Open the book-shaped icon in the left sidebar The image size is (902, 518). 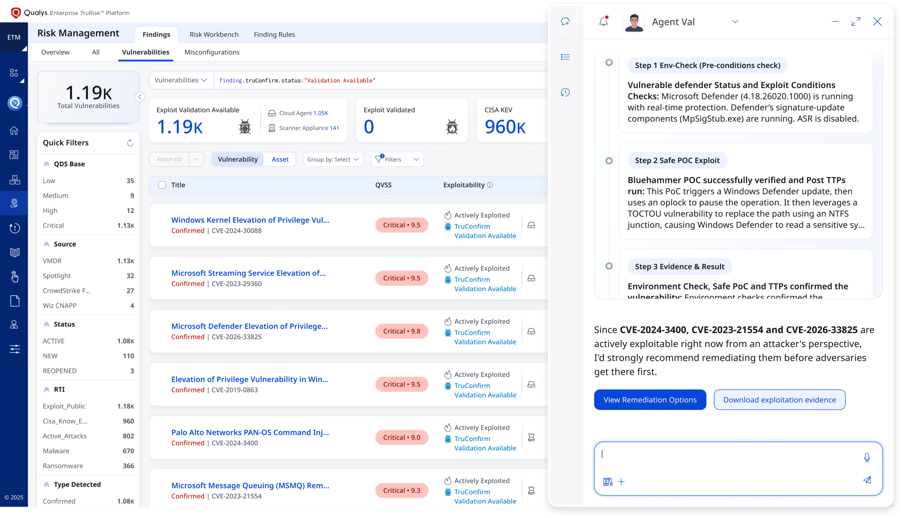tap(14, 252)
